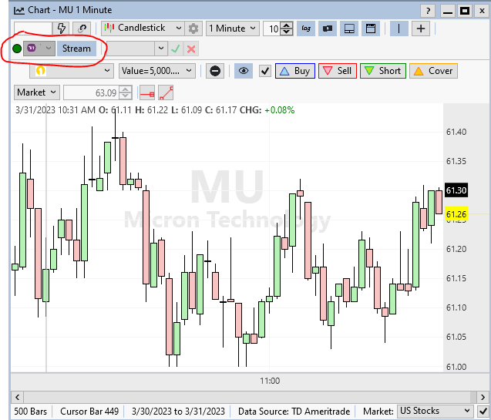Select the crosshair plus cursor tool
This screenshot has width=491, height=420.
(421, 29)
